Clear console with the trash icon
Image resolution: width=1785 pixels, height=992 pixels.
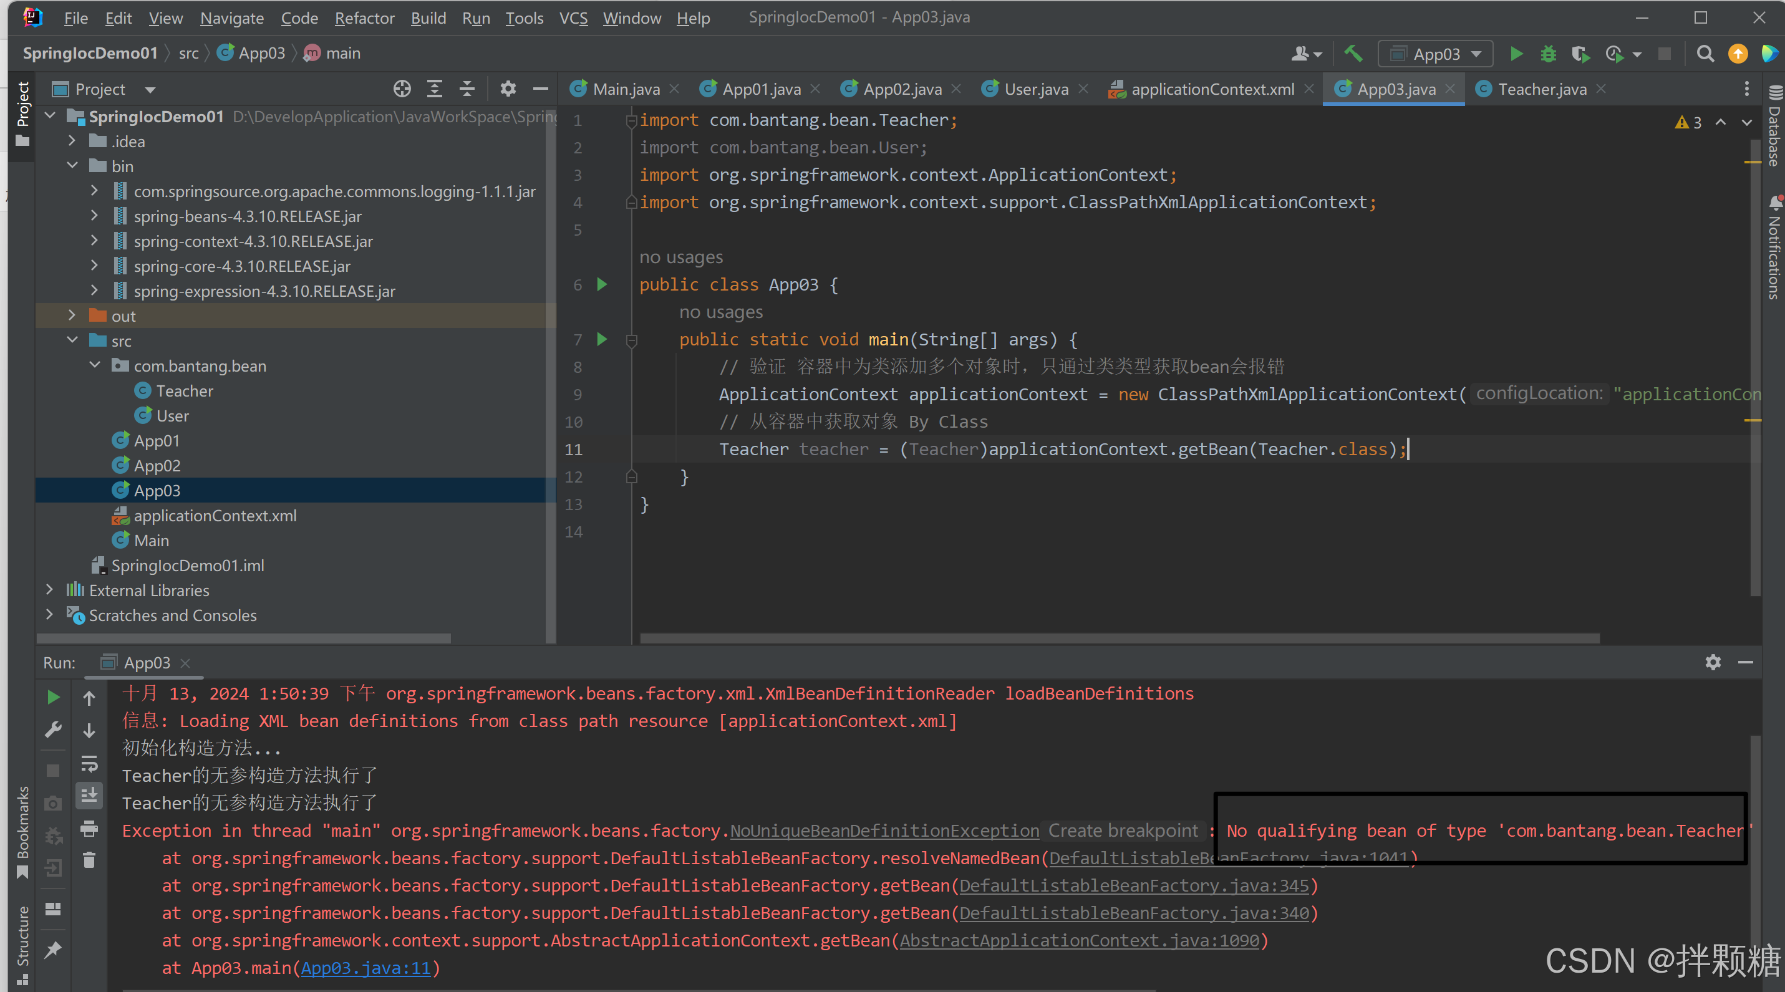pos(89,860)
